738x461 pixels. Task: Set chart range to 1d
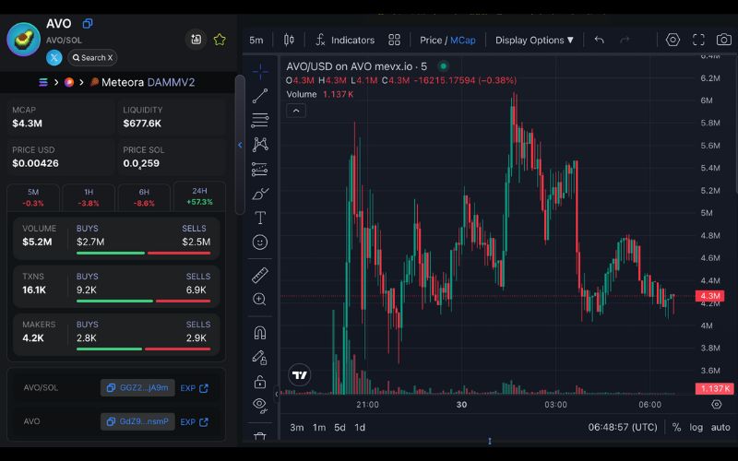click(x=360, y=427)
